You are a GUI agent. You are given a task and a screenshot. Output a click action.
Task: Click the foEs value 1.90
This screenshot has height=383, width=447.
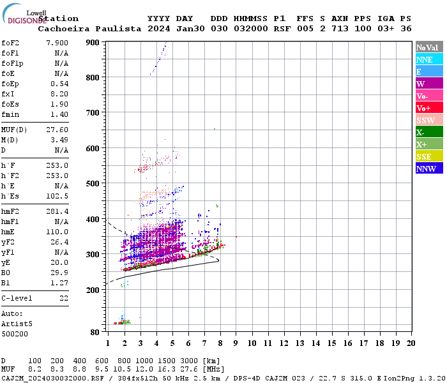(59, 104)
